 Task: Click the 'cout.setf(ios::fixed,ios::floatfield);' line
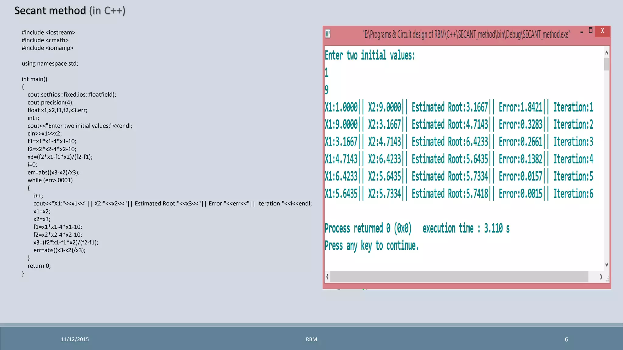(x=72, y=94)
